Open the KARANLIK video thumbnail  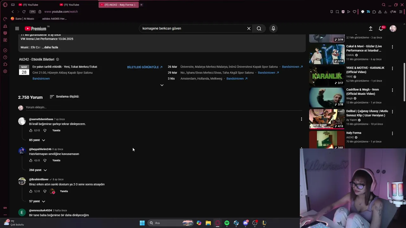click(x=327, y=76)
